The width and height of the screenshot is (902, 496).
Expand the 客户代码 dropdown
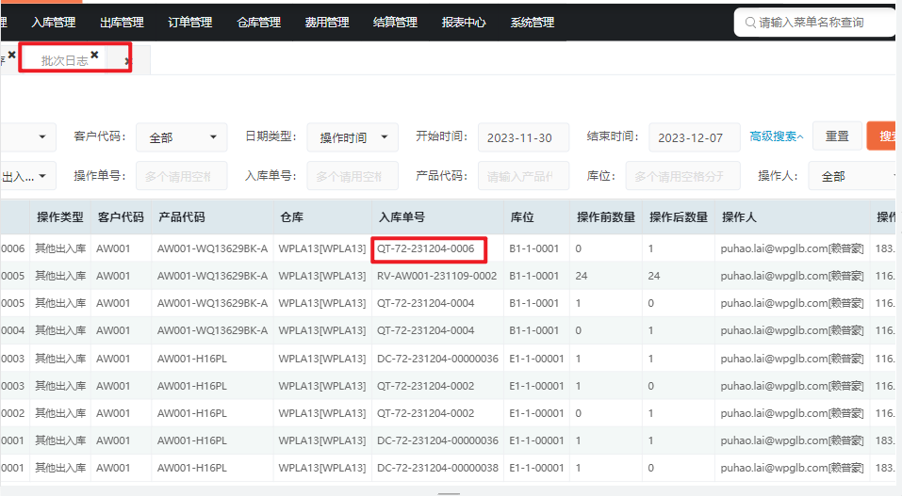(182, 137)
